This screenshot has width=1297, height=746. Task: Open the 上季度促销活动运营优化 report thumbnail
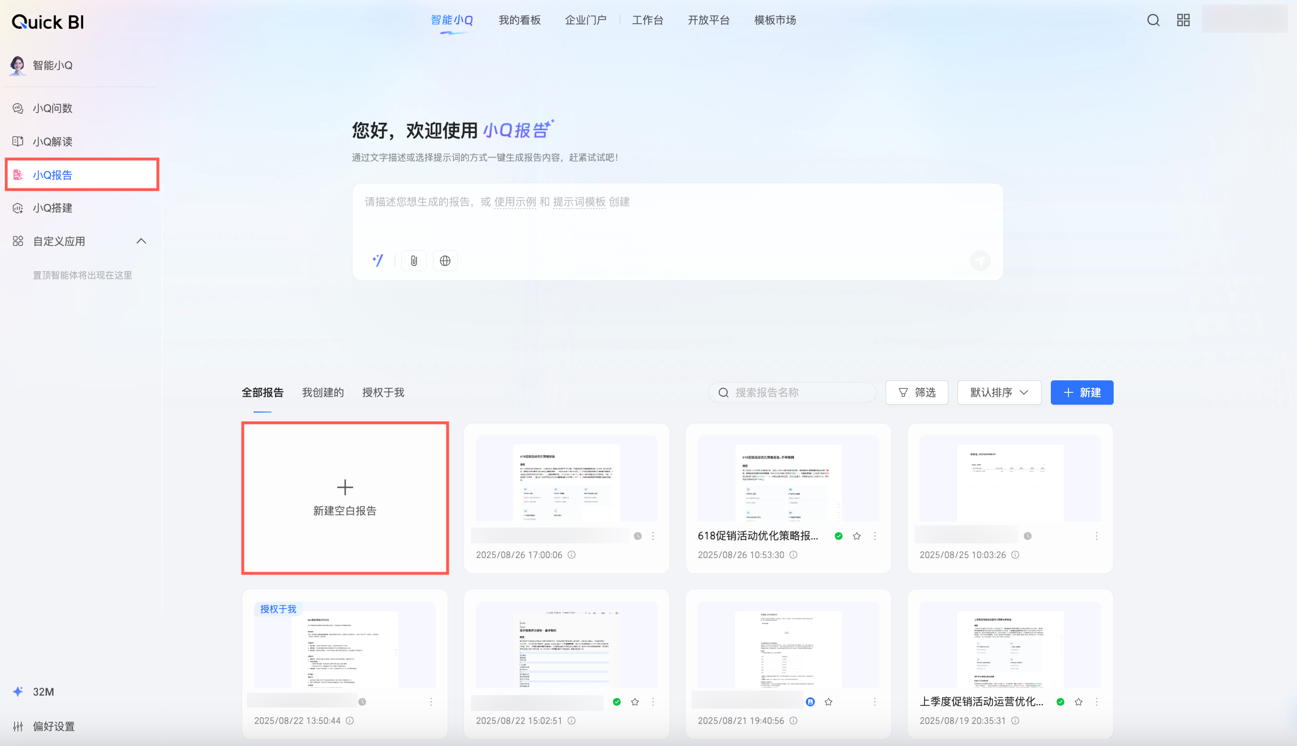tap(1010, 644)
